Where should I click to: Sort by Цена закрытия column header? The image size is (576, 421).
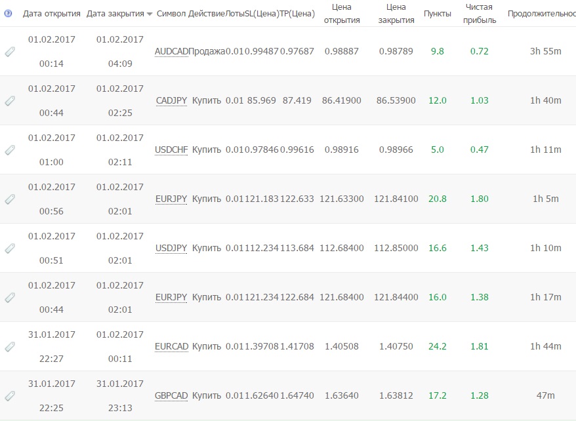pos(396,14)
